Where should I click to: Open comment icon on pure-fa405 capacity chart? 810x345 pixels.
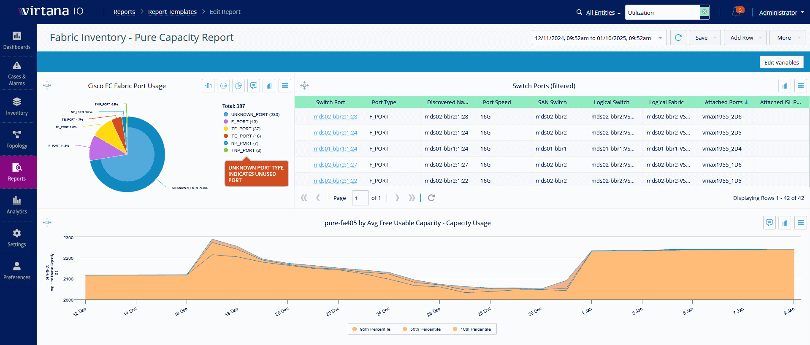[769, 222]
